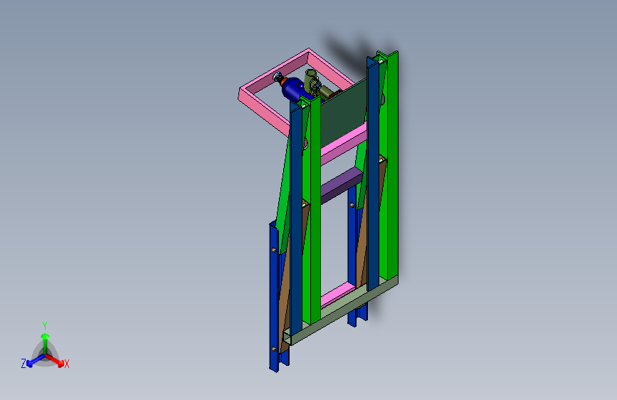Select the blue channel leg at bottom left
617x400 pixels.
pyautogui.click(x=274, y=299)
